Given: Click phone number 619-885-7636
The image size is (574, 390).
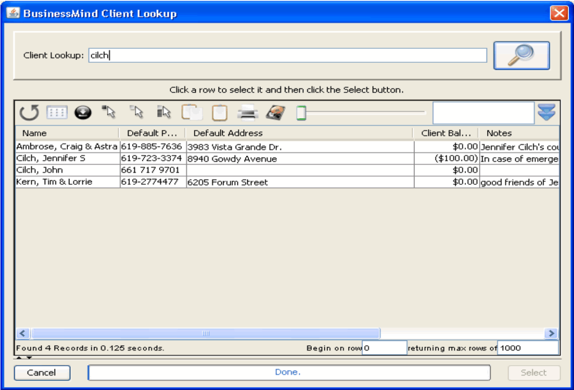Looking at the screenshot, I should (151, 147).
